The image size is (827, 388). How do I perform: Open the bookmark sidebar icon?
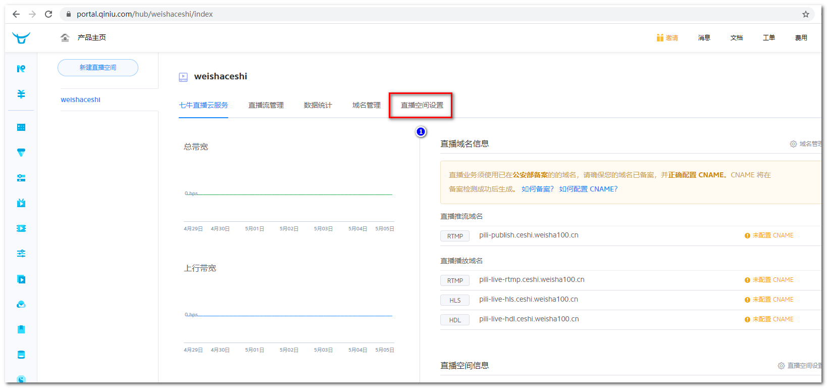pyautogui.click(x=21, y=329)
